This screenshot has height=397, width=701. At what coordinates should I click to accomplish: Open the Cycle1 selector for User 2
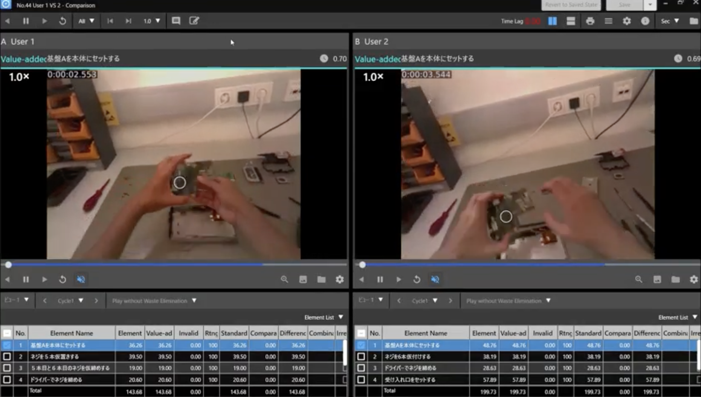[424, 300]
